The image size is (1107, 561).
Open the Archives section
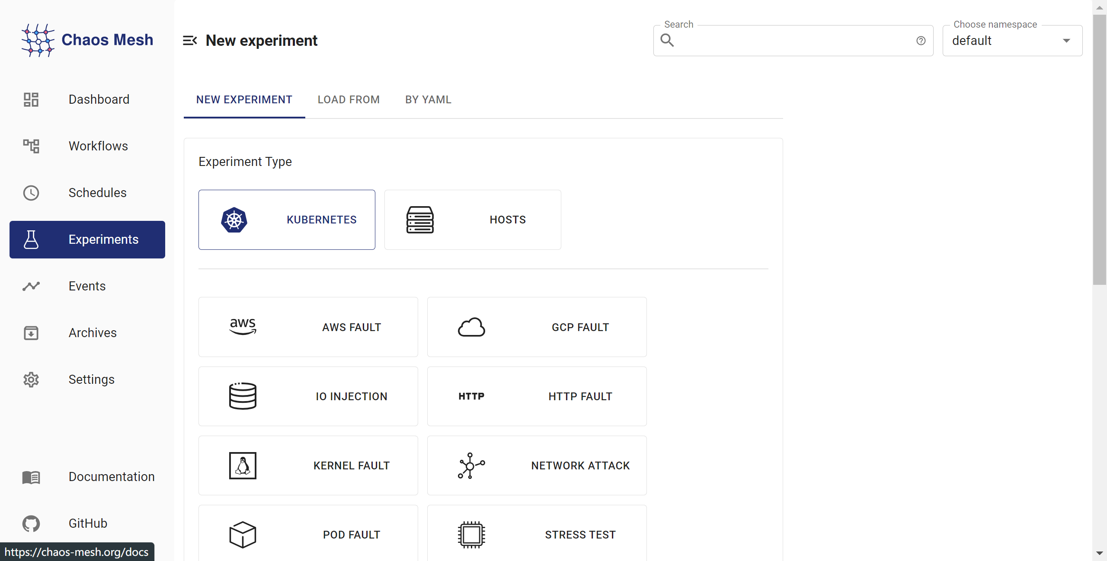pyautogui.click(x=93, y=333)
